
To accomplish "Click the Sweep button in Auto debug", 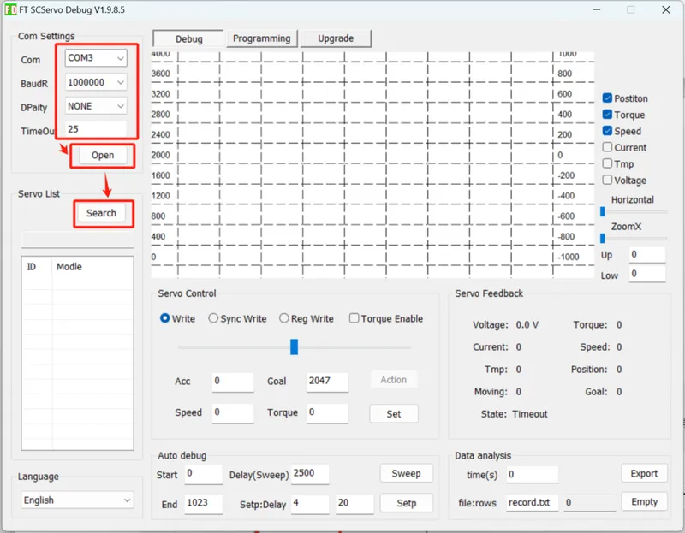I will (406, 474).
